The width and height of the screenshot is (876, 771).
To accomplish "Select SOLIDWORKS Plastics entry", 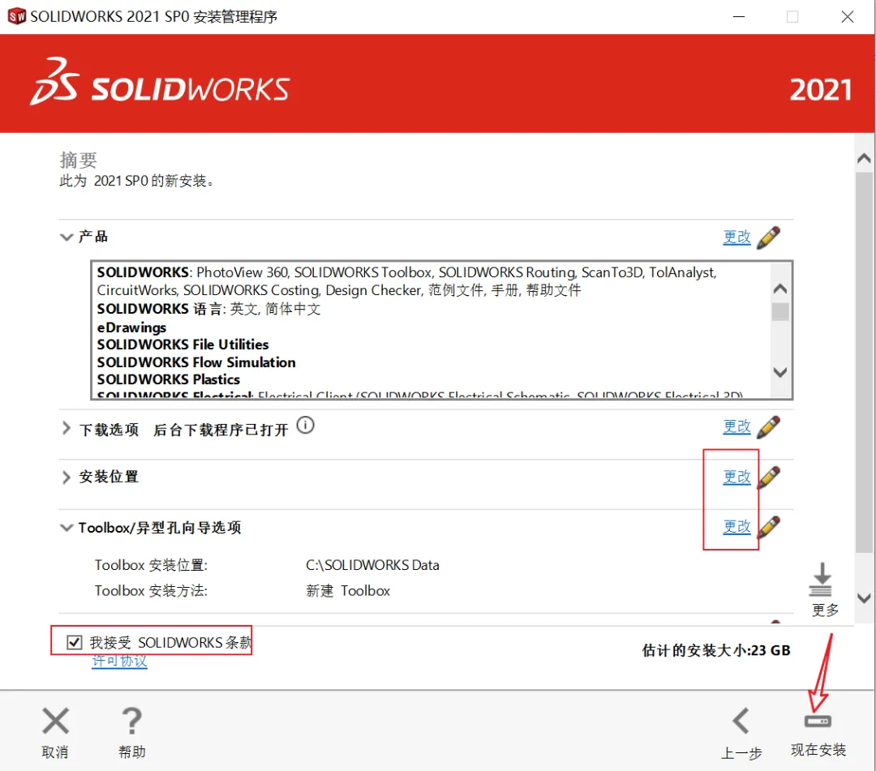I will (x=168, y=379).
